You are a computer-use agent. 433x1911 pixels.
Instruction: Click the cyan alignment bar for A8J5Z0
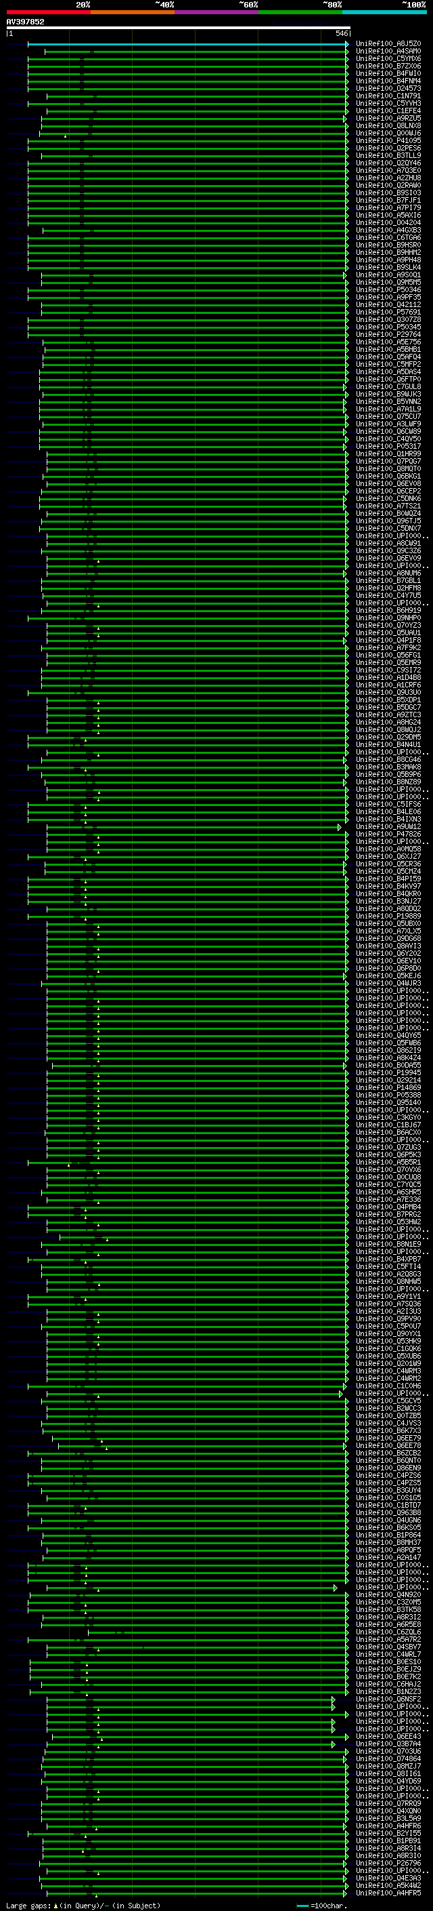pos(187,44)
